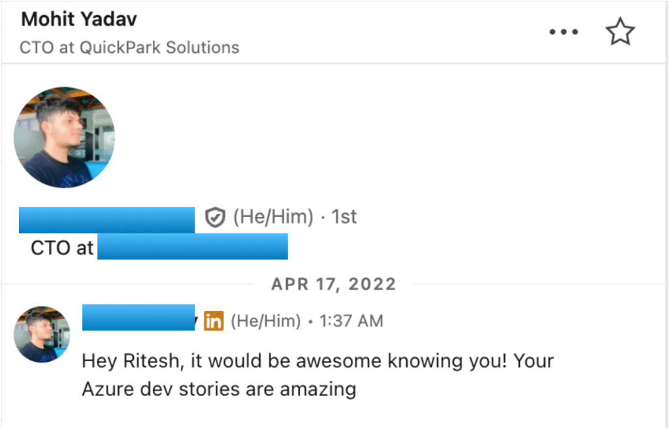Click '(He/Him)' beside the shield badge
669x429 pixels.
pos(273,217)
